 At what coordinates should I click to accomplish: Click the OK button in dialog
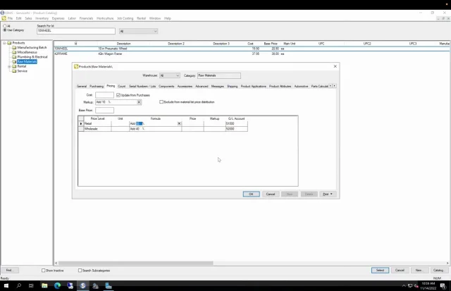[251, 194]
